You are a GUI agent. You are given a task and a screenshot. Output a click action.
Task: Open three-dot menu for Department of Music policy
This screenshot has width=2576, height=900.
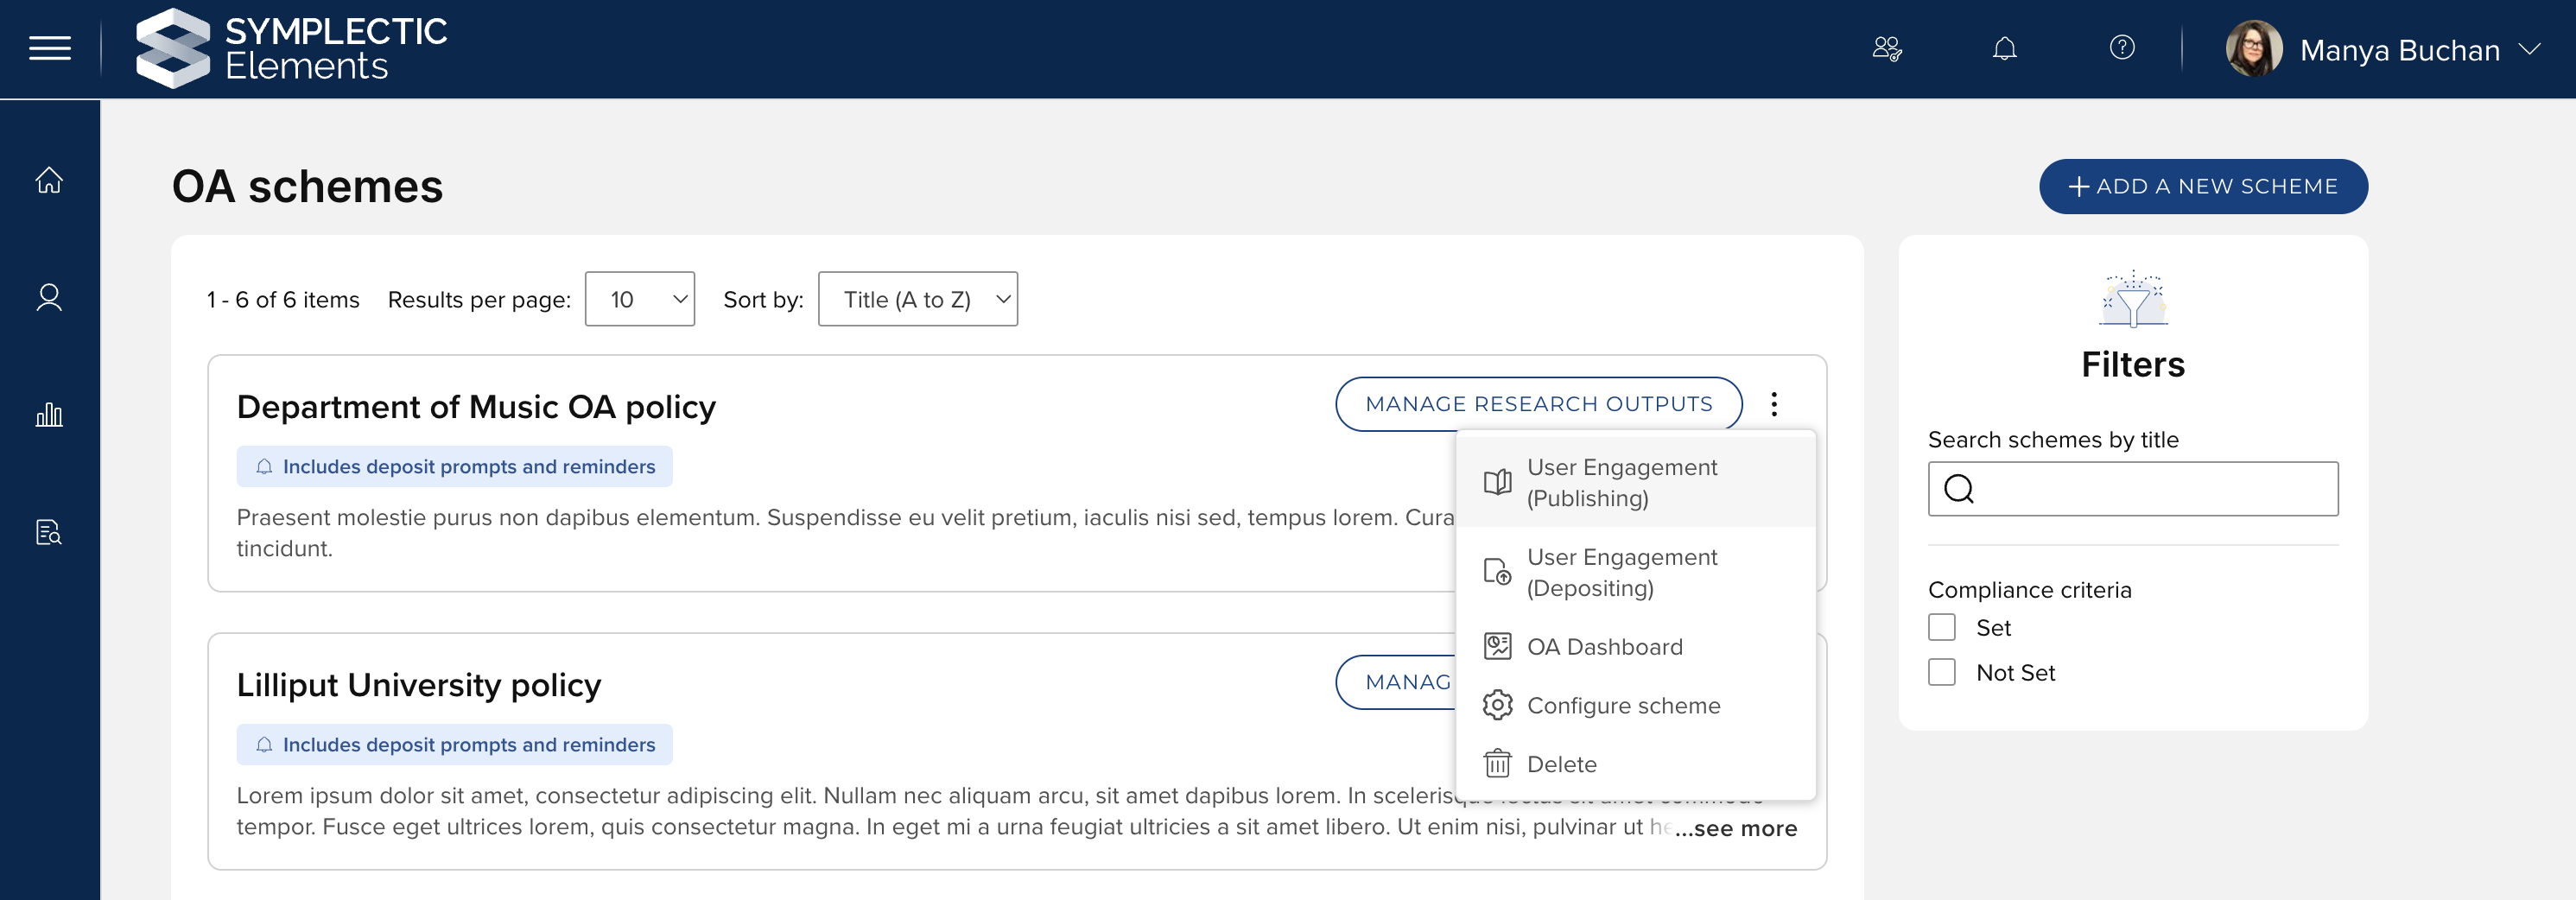click(1773, 404)
